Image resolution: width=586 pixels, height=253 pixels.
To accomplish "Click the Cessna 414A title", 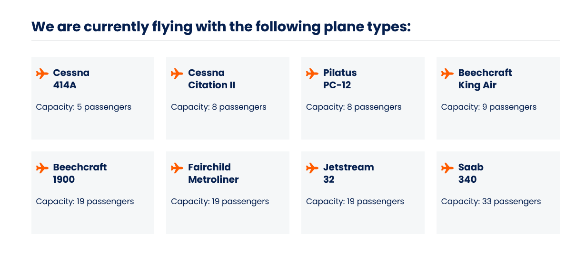I will (71, 79).
